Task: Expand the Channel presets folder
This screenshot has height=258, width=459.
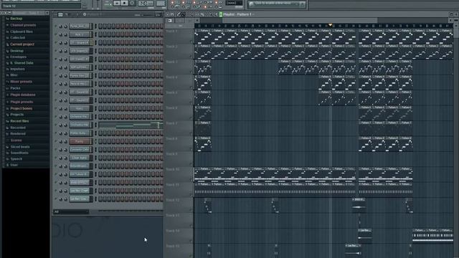Action: click(23, 25)
